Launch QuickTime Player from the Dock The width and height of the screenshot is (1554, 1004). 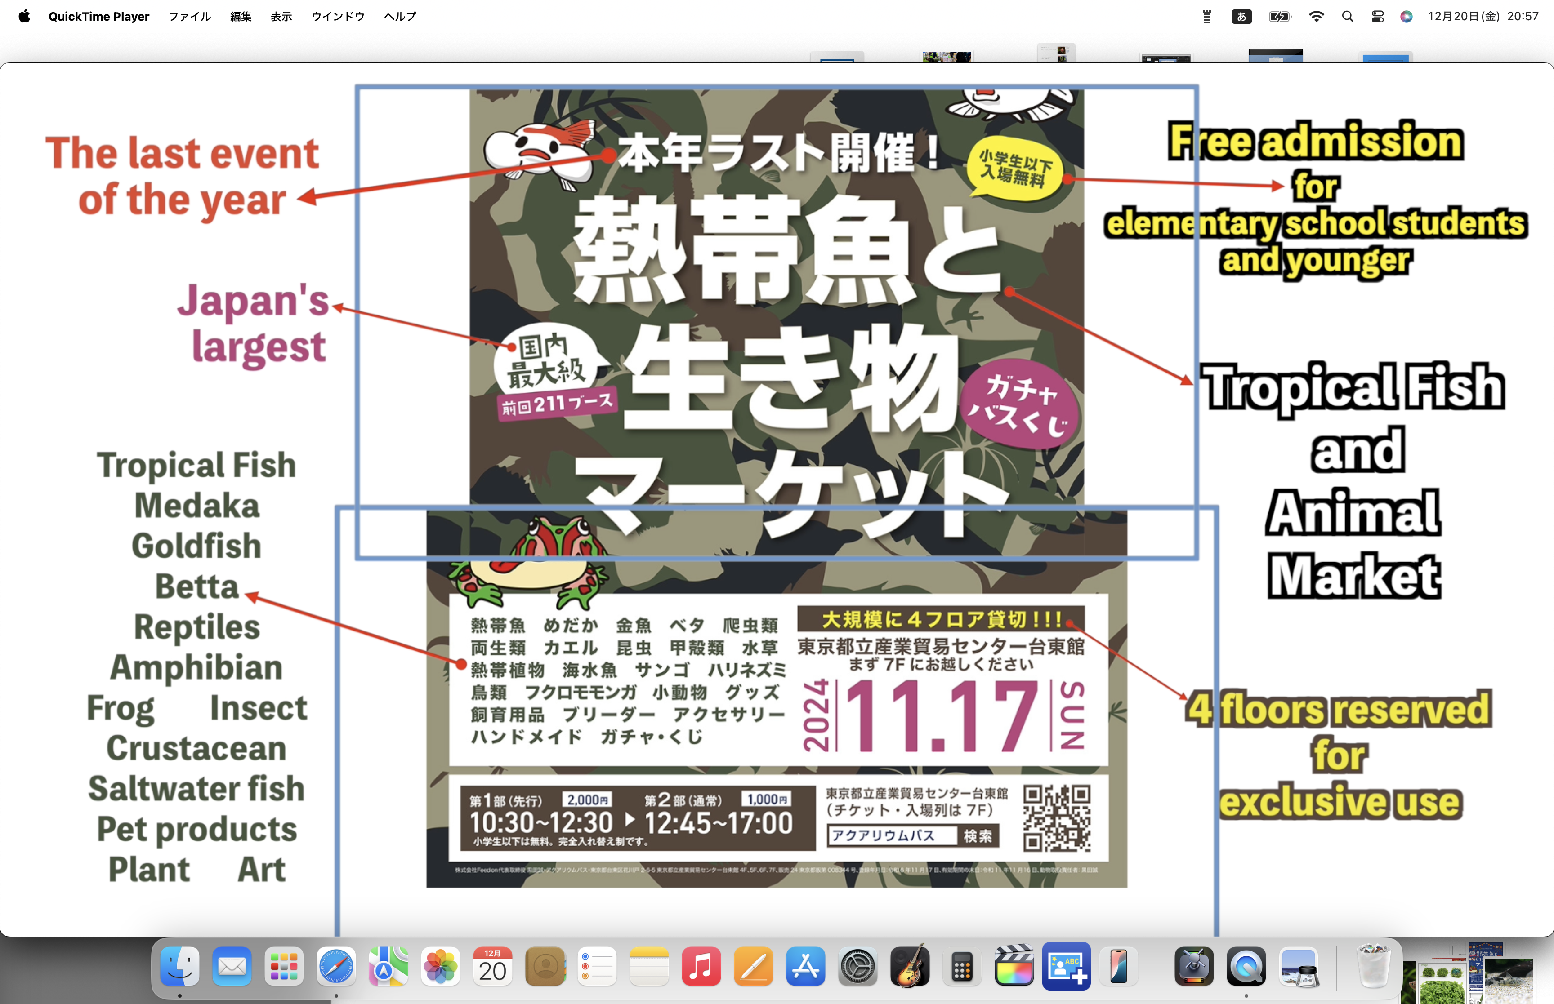(1246, 967)
